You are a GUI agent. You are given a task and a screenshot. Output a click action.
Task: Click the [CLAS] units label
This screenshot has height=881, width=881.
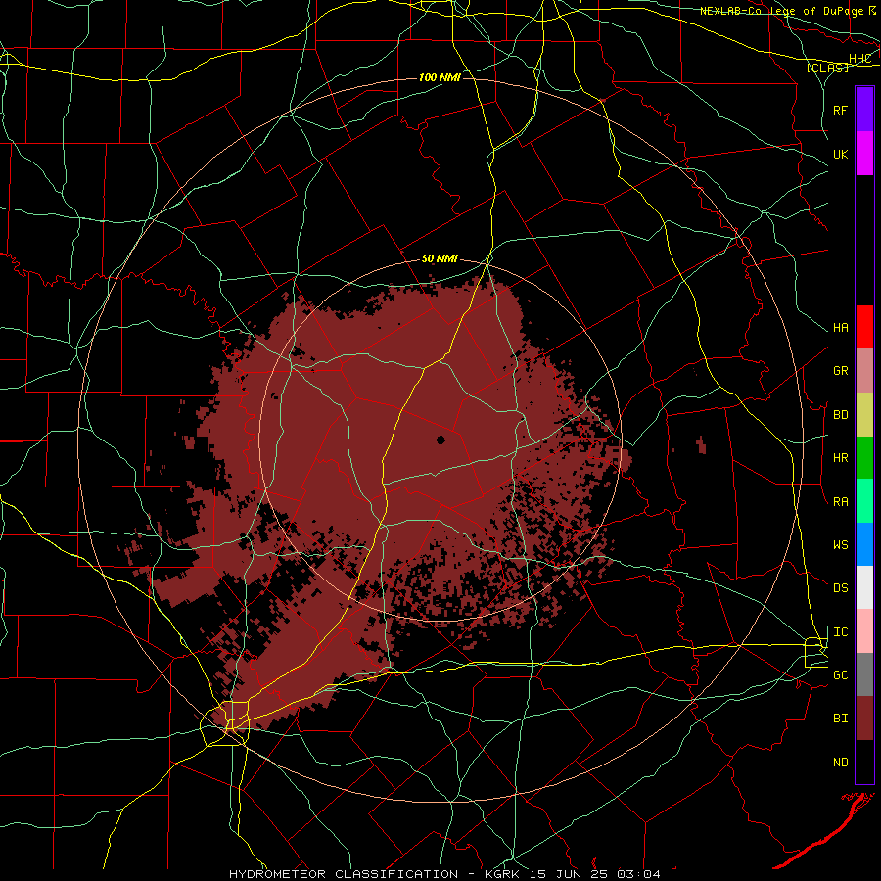[827, 68]
